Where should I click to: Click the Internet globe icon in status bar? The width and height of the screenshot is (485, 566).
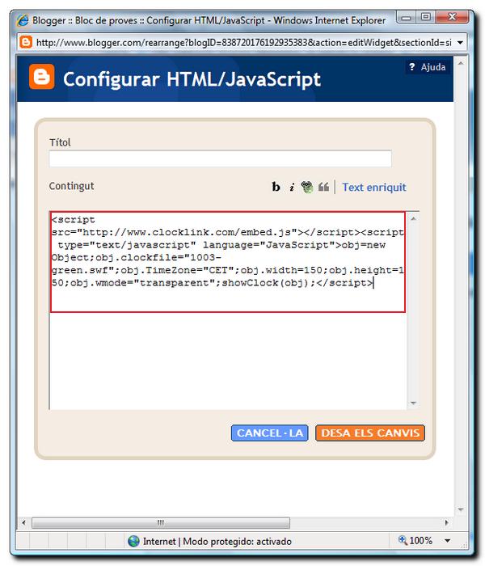(133, 541)
